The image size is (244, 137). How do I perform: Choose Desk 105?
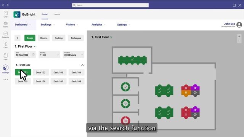23,81
